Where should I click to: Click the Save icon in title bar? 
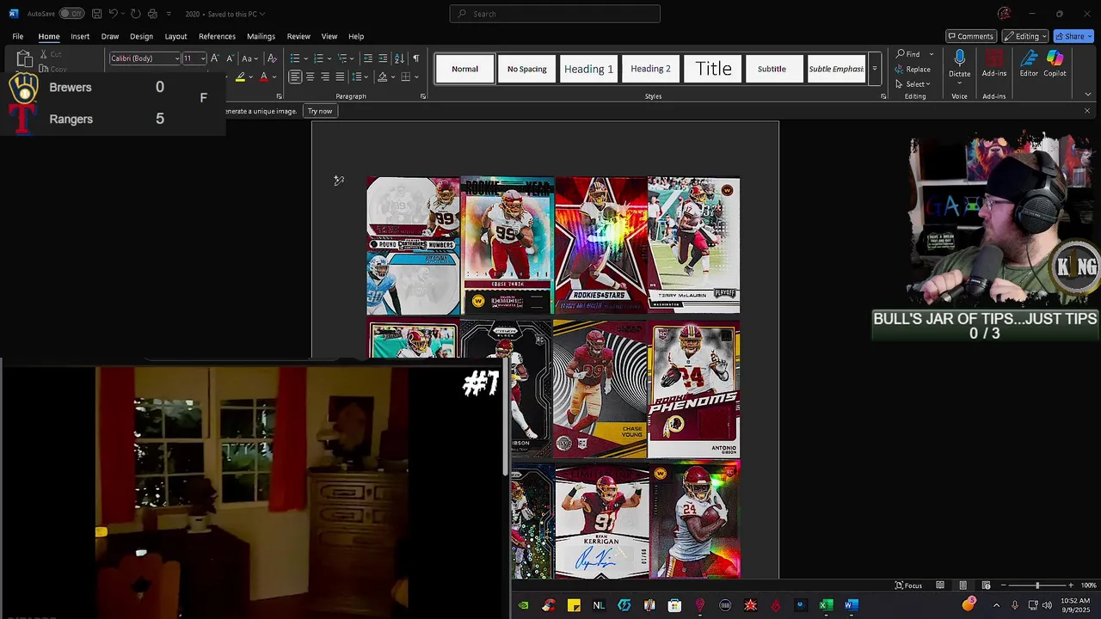97,14
